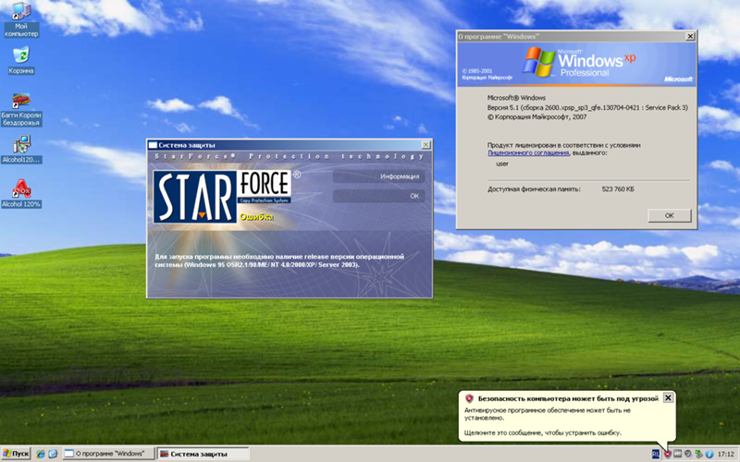Image resolution: width=740 pixels, height=462 pixels.
Task: Open the Пуск start menu
Action: tap(16, 454)
